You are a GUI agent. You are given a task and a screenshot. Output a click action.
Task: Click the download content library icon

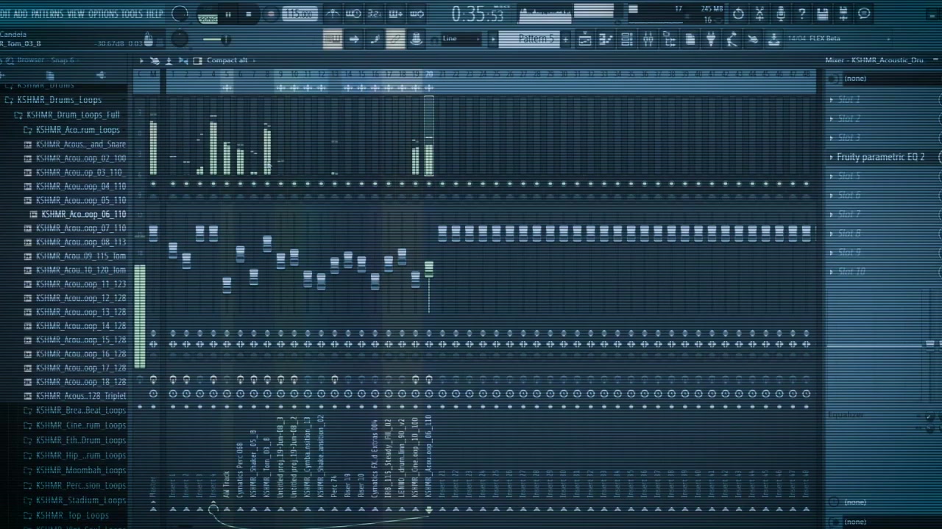pyautogui.click(x=774, y=40)
